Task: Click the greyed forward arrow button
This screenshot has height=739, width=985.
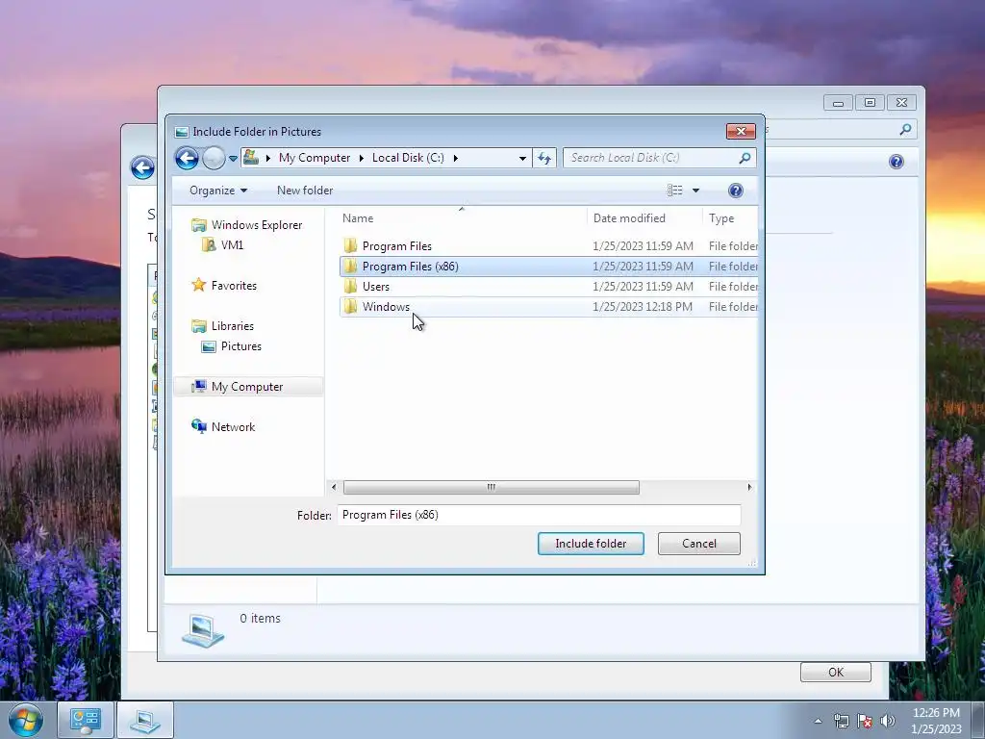Action: pyautogui.click(x=214, y=158)
